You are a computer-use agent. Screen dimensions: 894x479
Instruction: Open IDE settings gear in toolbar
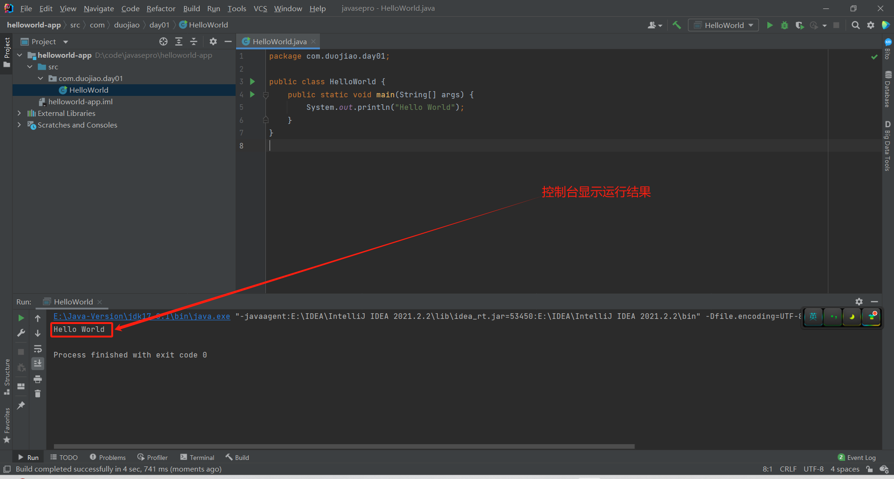(x=871, y=25)
